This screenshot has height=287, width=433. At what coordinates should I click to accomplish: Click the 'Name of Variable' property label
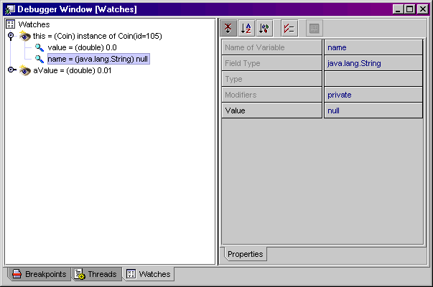[x=271, y=47]
